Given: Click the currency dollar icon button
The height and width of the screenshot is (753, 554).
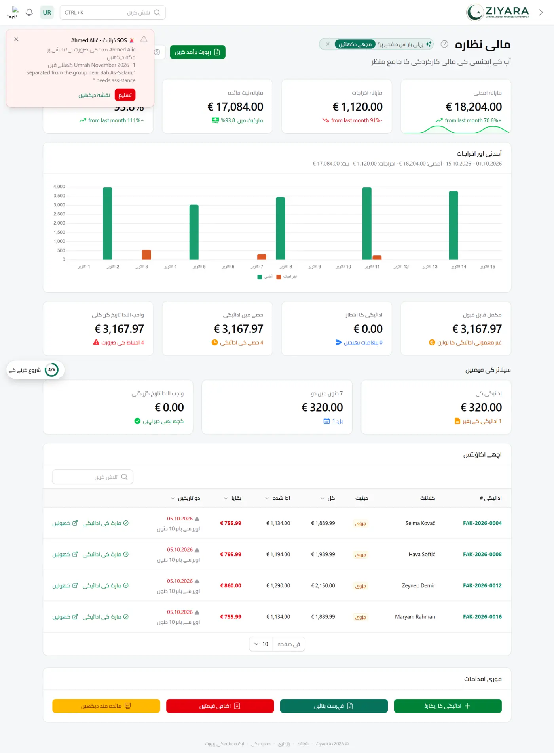Looking at the screenshot, I should (x=157, y=52).
